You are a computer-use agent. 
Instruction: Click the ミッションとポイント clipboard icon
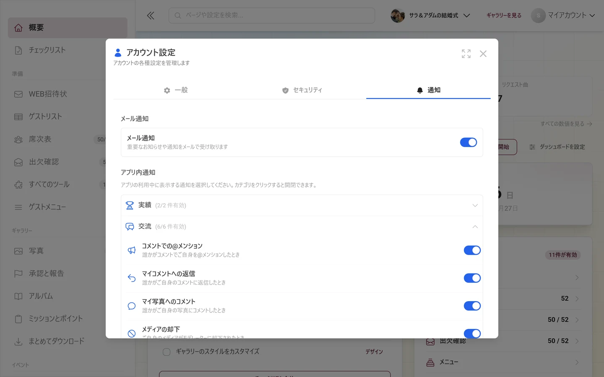pyautogui.click(x=18, y=319)
